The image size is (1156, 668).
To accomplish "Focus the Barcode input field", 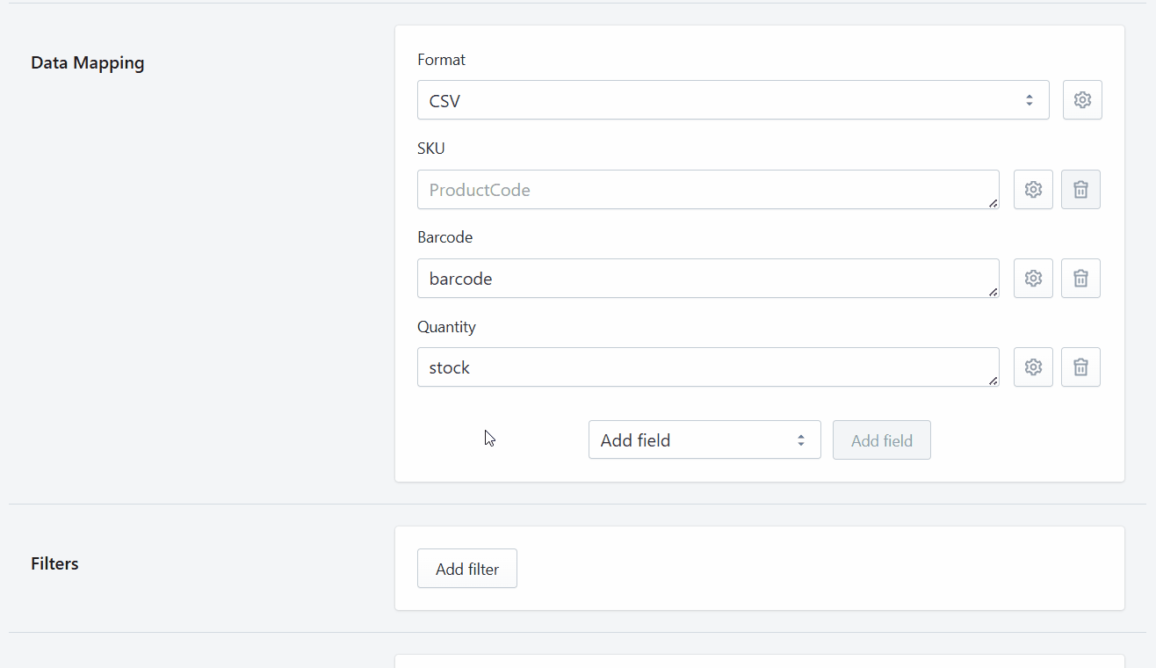I will tap(708, 279).
